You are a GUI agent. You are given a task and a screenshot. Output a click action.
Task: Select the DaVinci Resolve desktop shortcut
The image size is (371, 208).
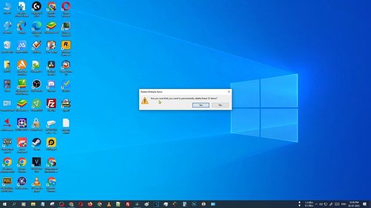52,67
